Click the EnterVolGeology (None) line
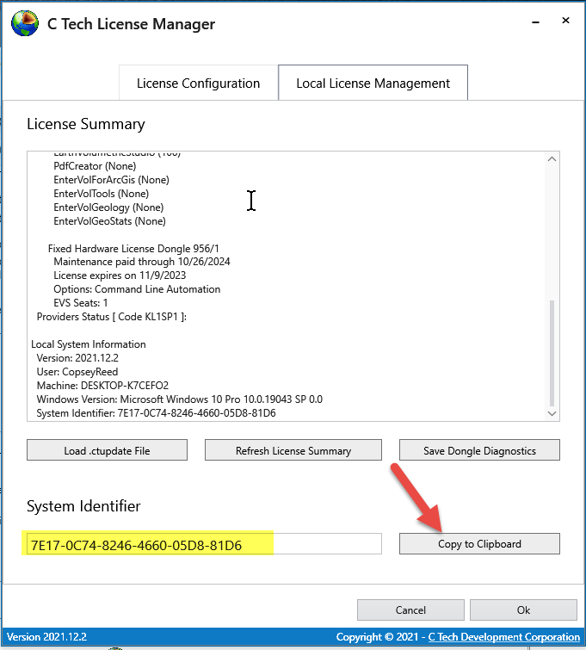 click(108, 207)
